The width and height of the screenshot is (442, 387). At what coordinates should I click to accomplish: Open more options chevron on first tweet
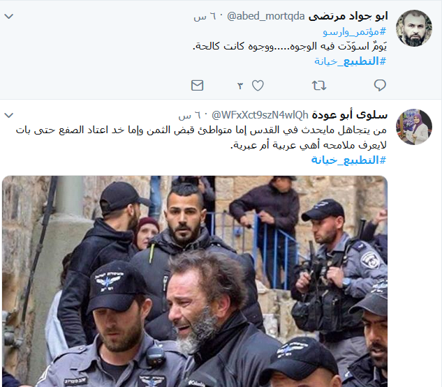(9, 16)
